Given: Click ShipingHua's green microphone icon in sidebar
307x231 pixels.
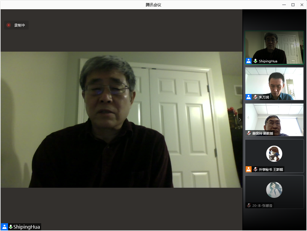Looking at the screenshot, I should (255, 61).
